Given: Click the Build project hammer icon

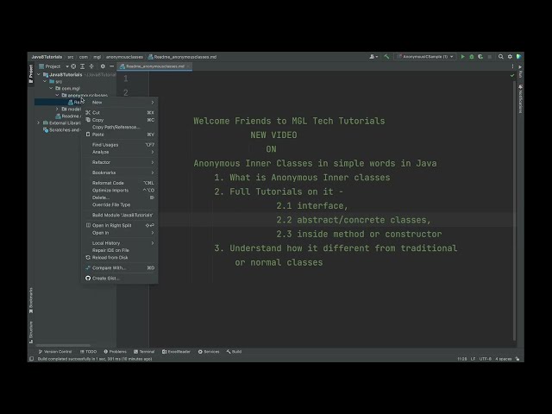Looking at the screenshot, I should coord(386,57).
